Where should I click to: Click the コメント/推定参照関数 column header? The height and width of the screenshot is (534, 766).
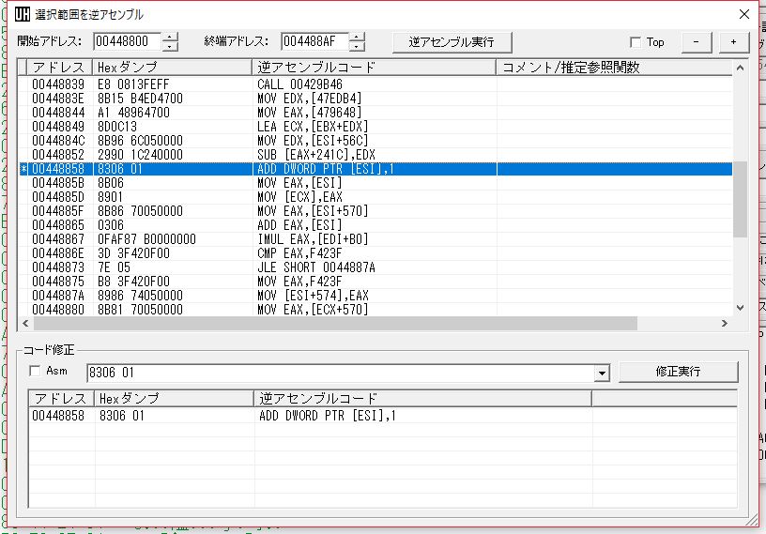(x=614, y=67)
